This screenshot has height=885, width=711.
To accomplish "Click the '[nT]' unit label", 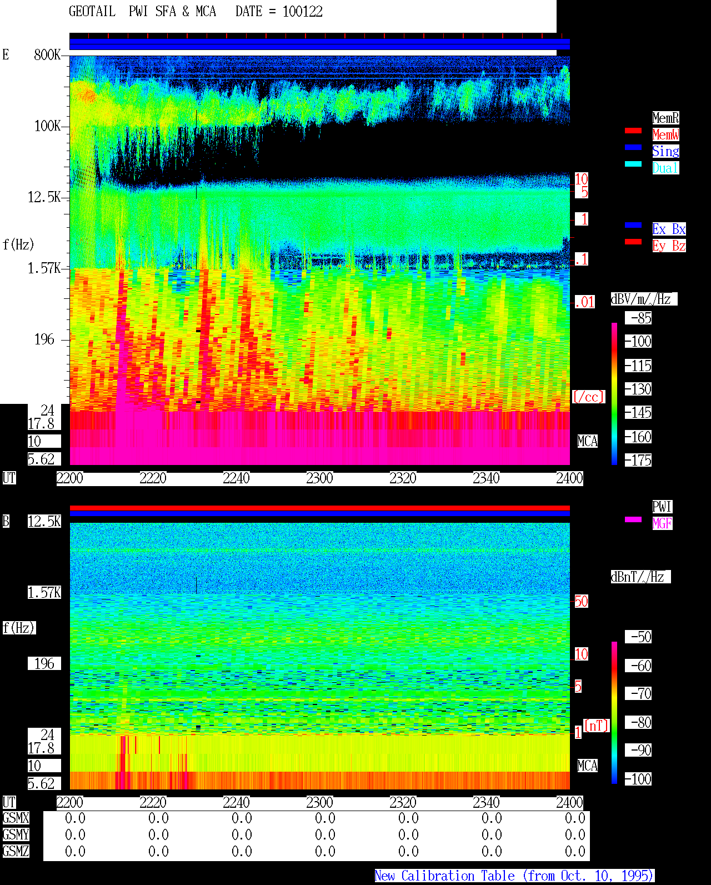I will (x=597, y=726).
